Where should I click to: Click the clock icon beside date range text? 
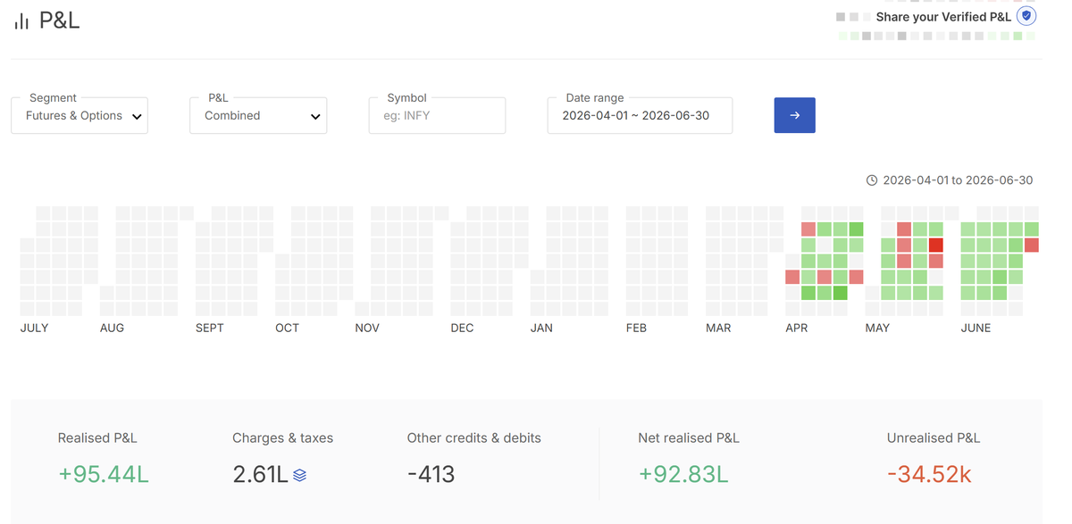point(872,180)
